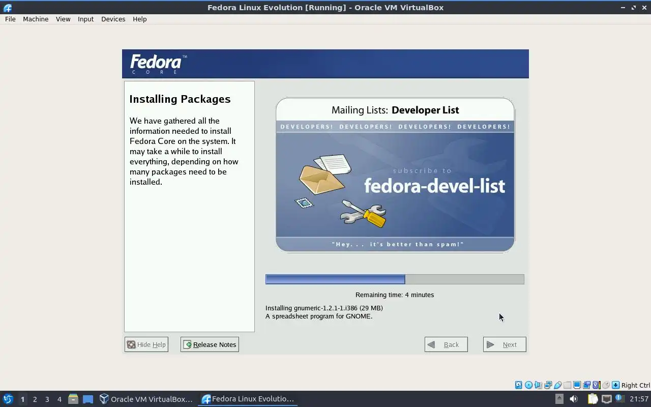This screenshot has height=407, width=651.
Task: Click the VirtualBox icon in the title bar
Action: [8, 8]
